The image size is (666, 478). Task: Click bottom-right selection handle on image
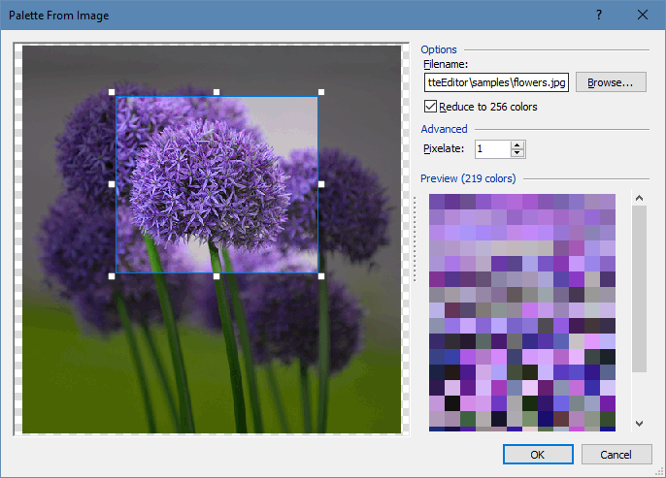coord(321,276)
